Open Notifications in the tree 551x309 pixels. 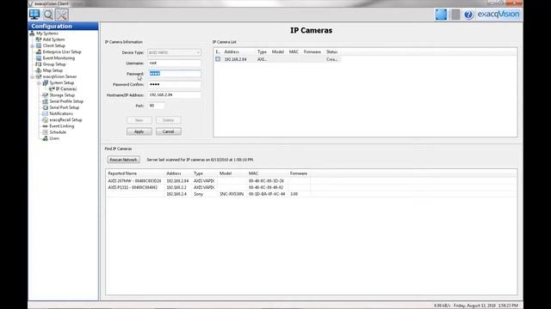pos(61,114)
